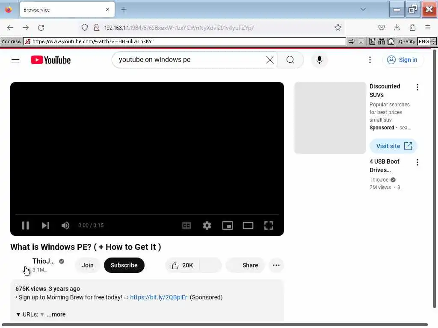Click the 675K views text
This screenshot has width=438, height=328.
[31, 289]
